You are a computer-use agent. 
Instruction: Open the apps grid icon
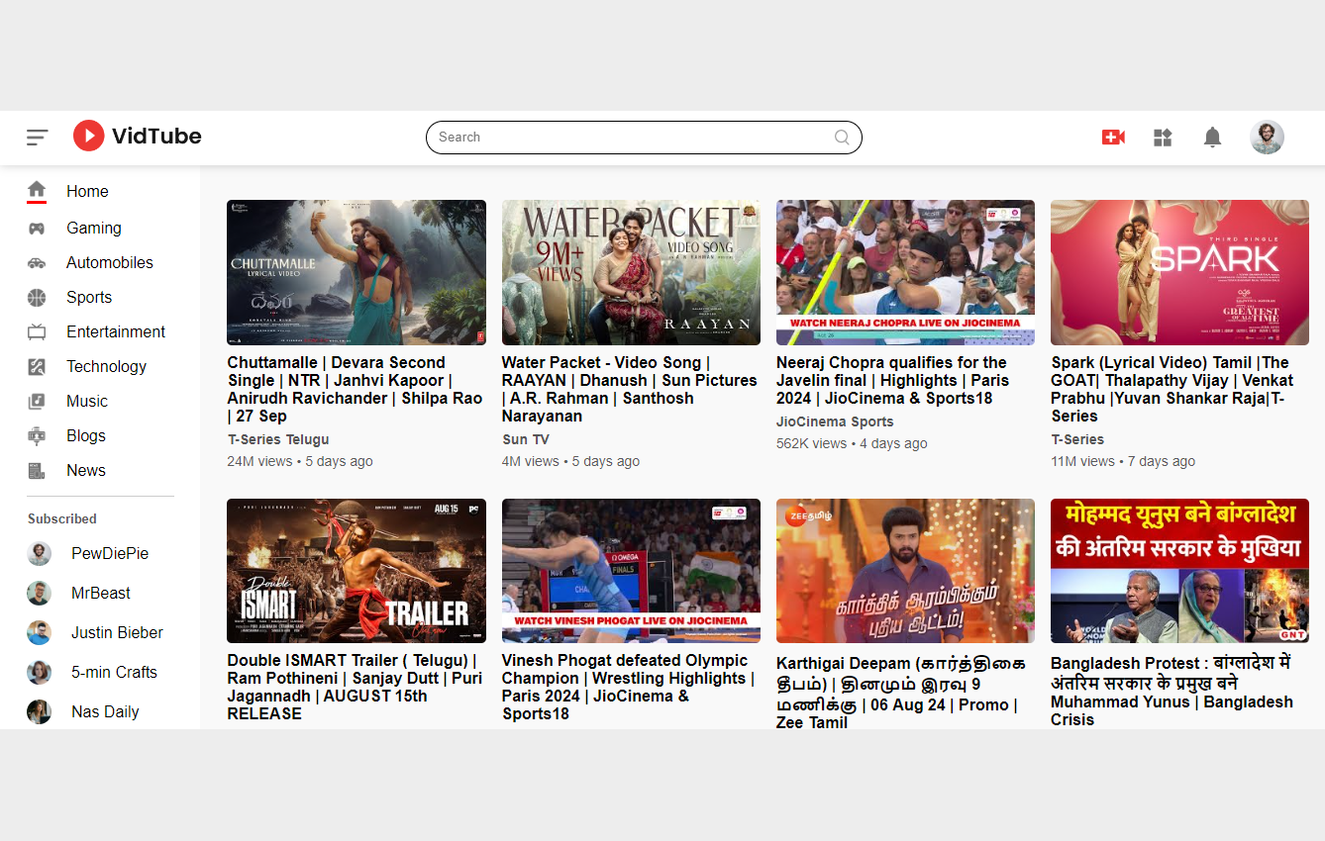(1163, 137)
